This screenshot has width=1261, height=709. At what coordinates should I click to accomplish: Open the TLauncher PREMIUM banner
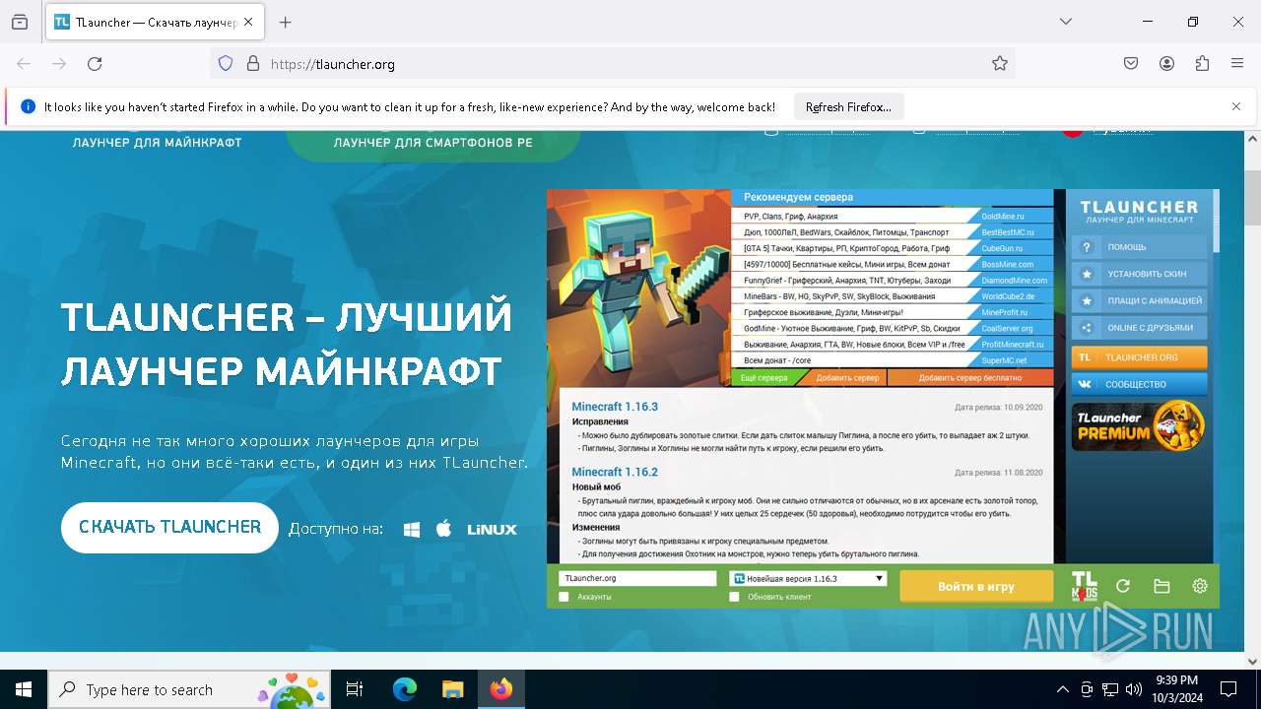1139,425
